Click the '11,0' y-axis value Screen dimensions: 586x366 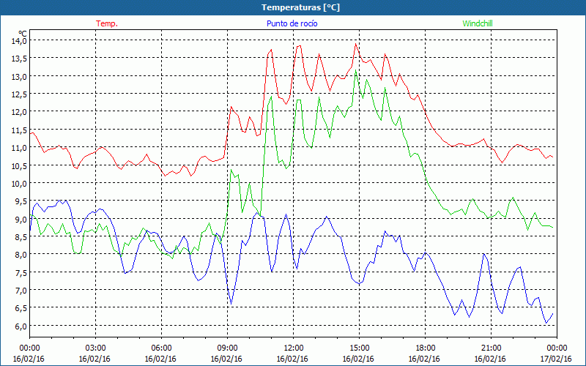(x=20, y=148)
